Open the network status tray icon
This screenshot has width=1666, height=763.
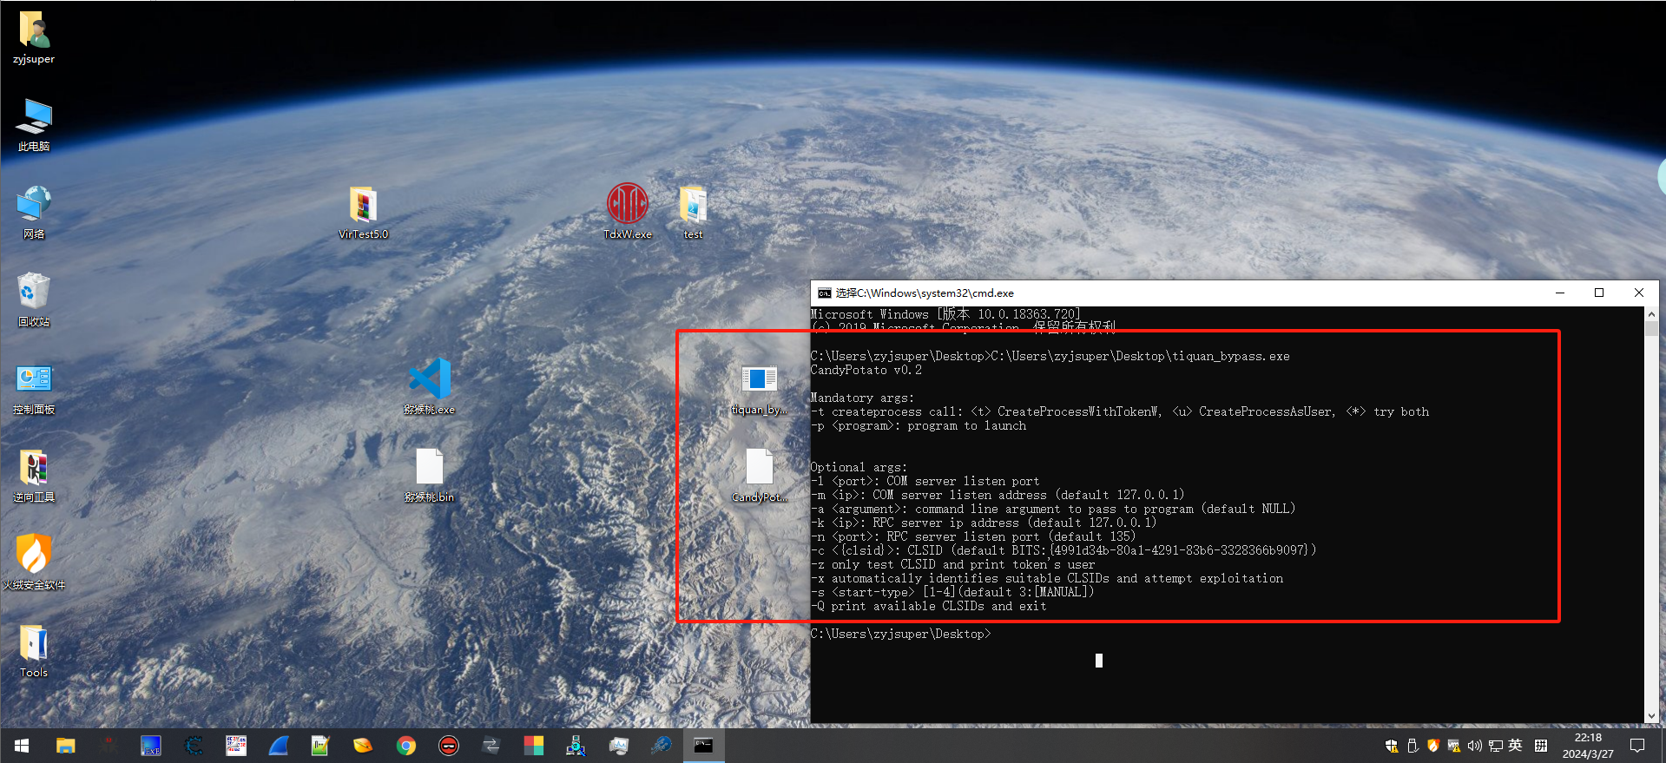coord(1496,746)
